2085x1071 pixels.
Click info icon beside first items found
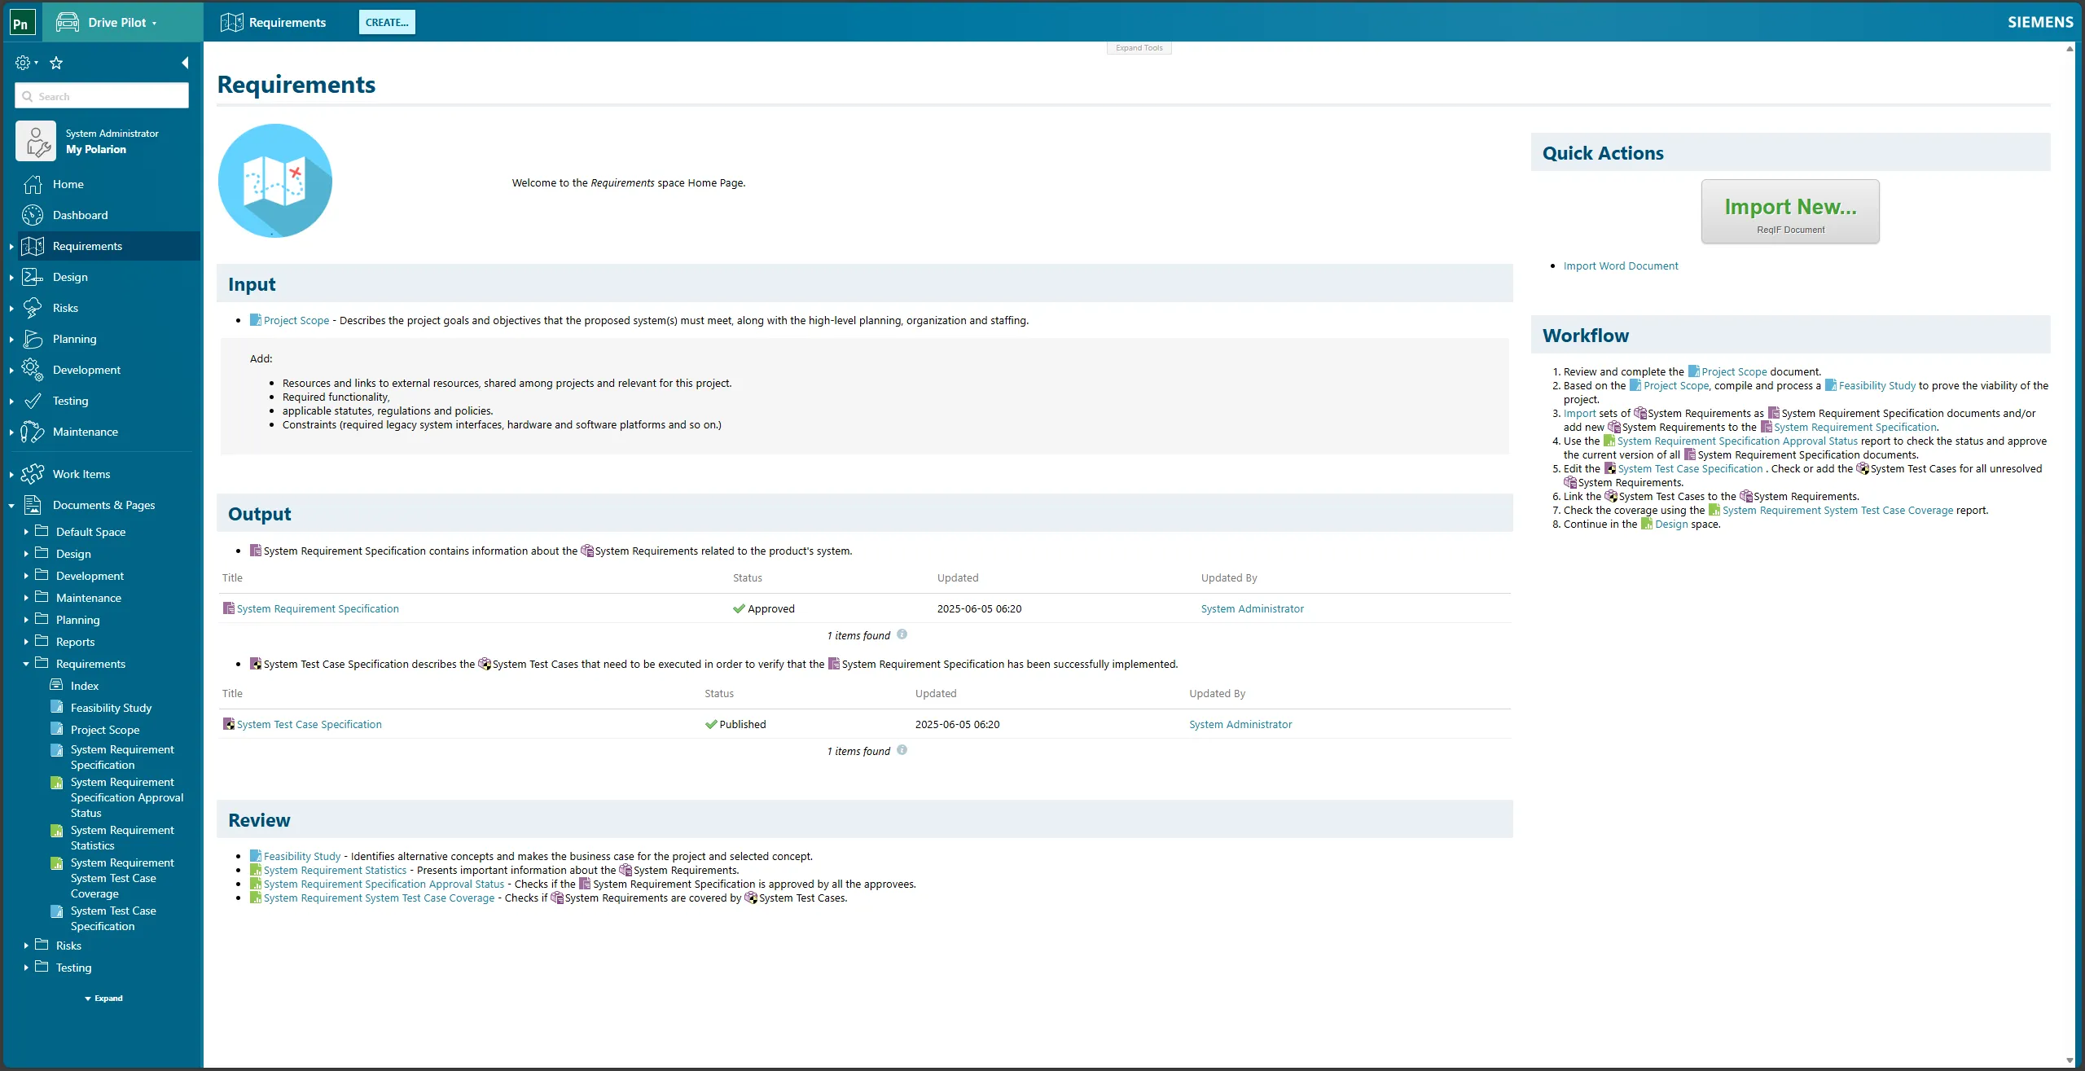[902, 634]
